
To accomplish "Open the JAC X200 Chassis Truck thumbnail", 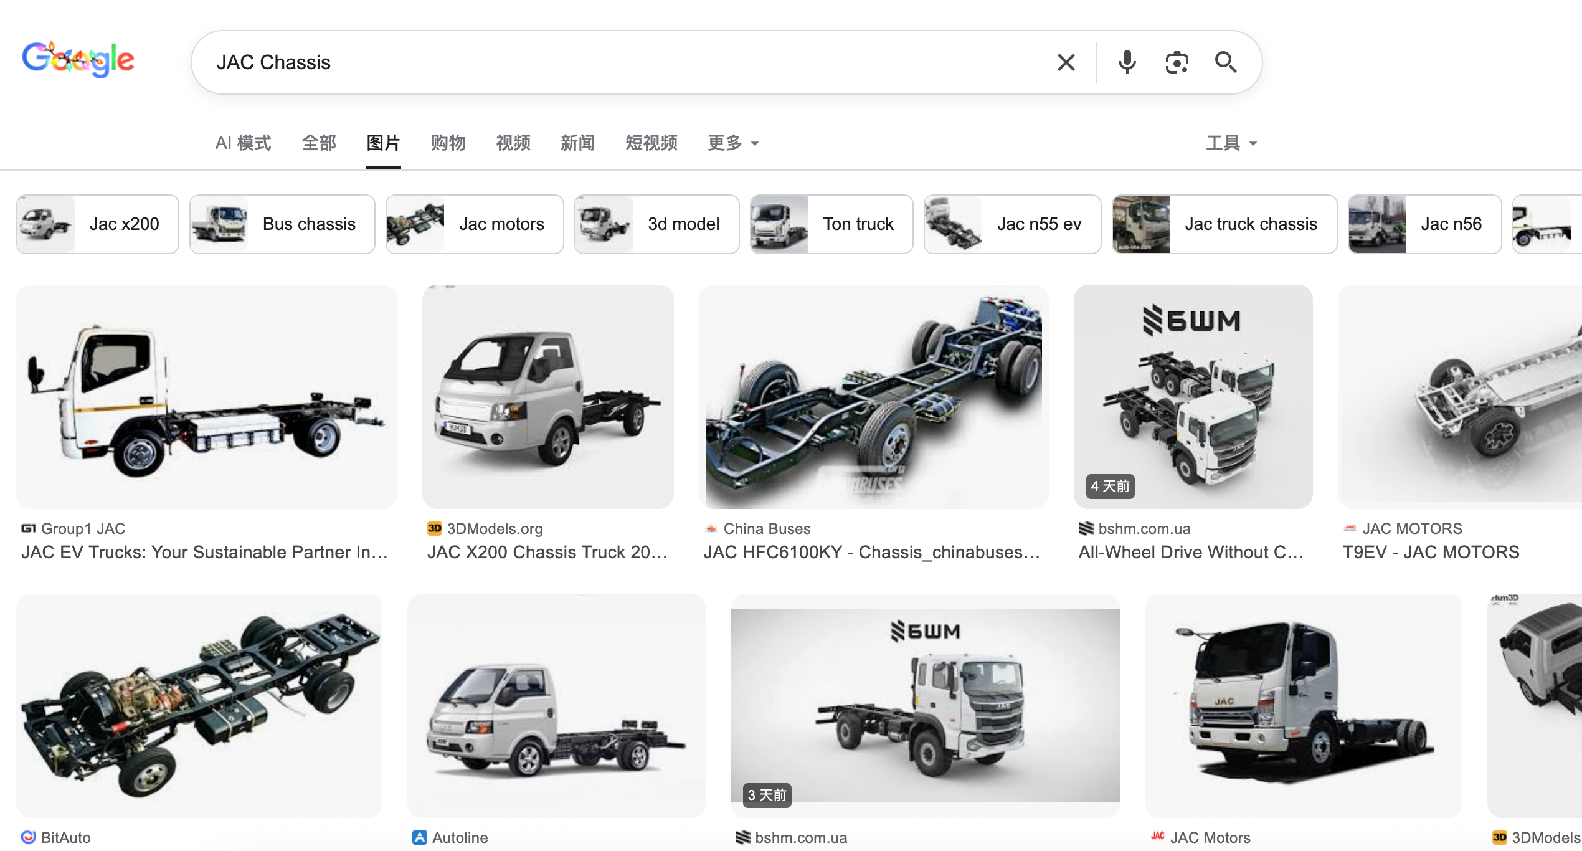I will 548,397.
